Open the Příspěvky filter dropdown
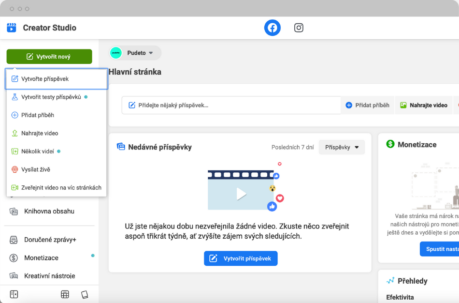The image size is (459, 303). 342,147
